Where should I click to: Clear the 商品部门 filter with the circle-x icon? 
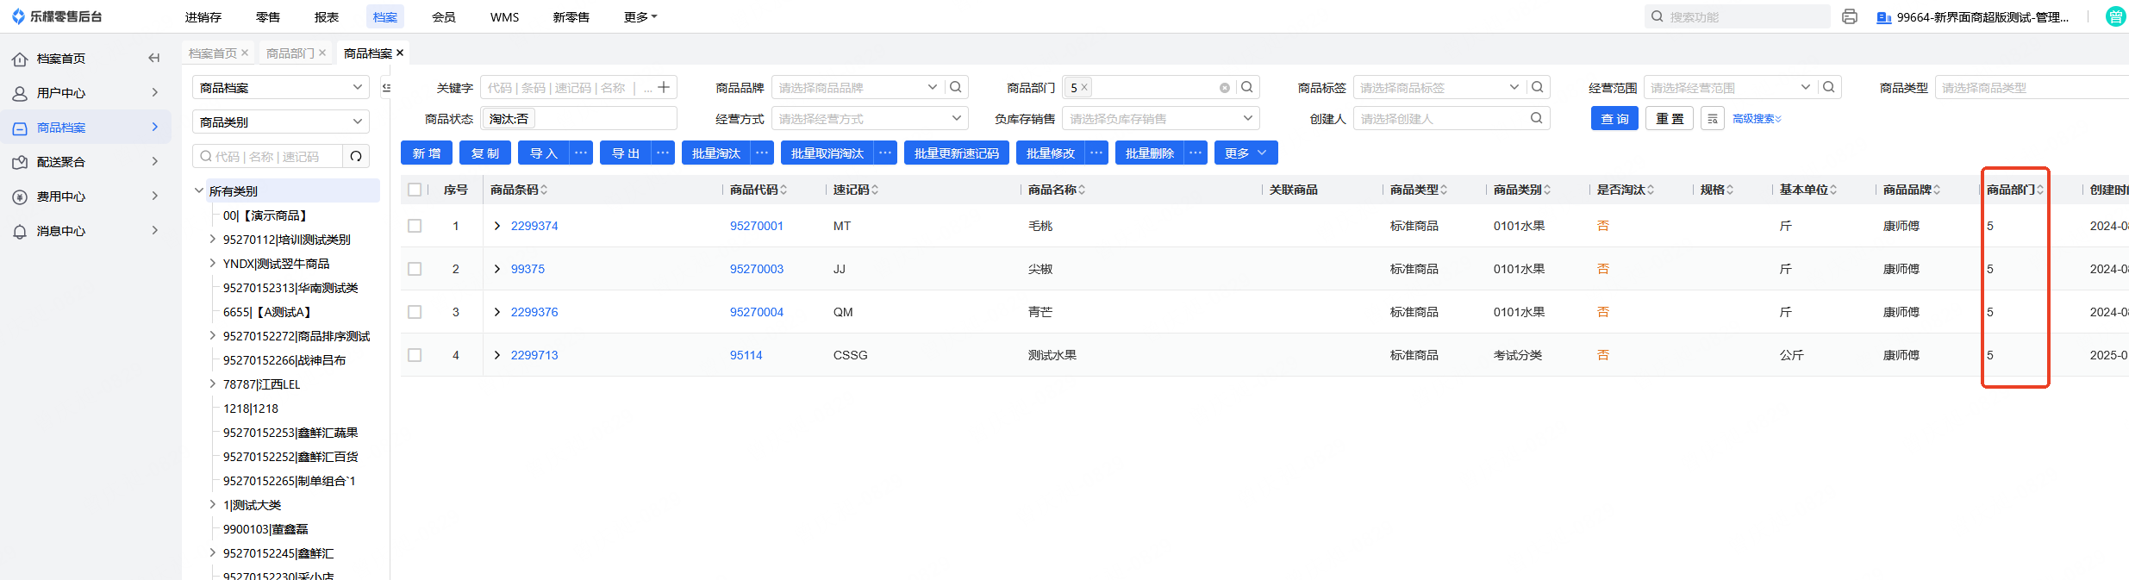click(1224, 88)
